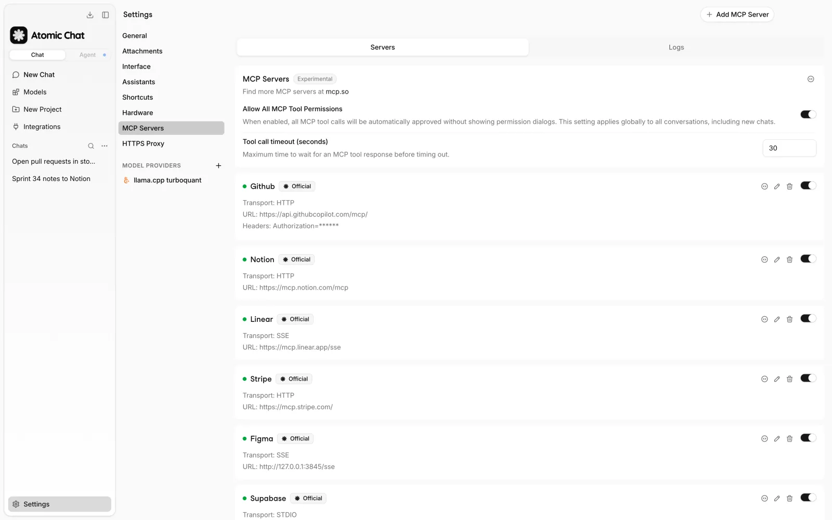Collapse the sidebar with the panel icon
This screenshot has width=832, height=520.
pyautogui.click(x=106, y=15)
